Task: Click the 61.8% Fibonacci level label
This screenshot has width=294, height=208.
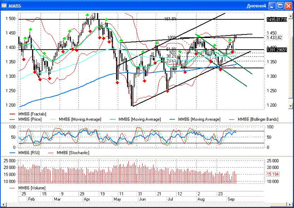Action: (x=171, y=49)
